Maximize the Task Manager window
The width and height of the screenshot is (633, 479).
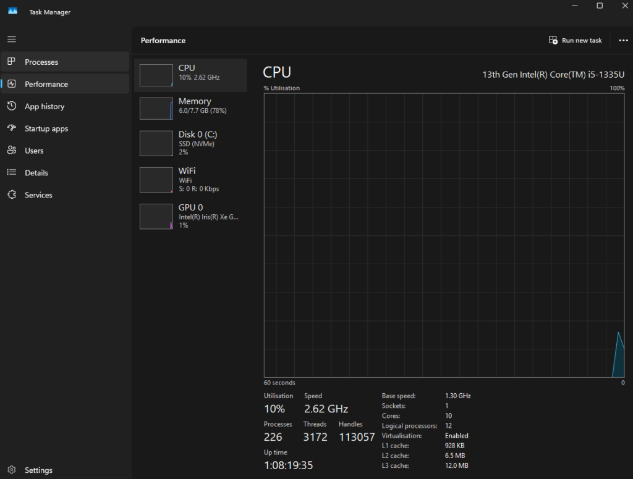click(600, 6)
